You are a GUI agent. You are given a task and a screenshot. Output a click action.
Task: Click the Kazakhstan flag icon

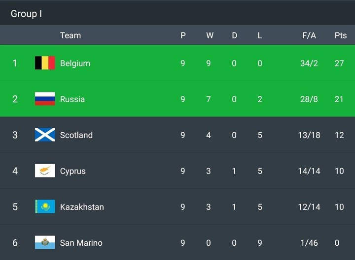[45, 206]
